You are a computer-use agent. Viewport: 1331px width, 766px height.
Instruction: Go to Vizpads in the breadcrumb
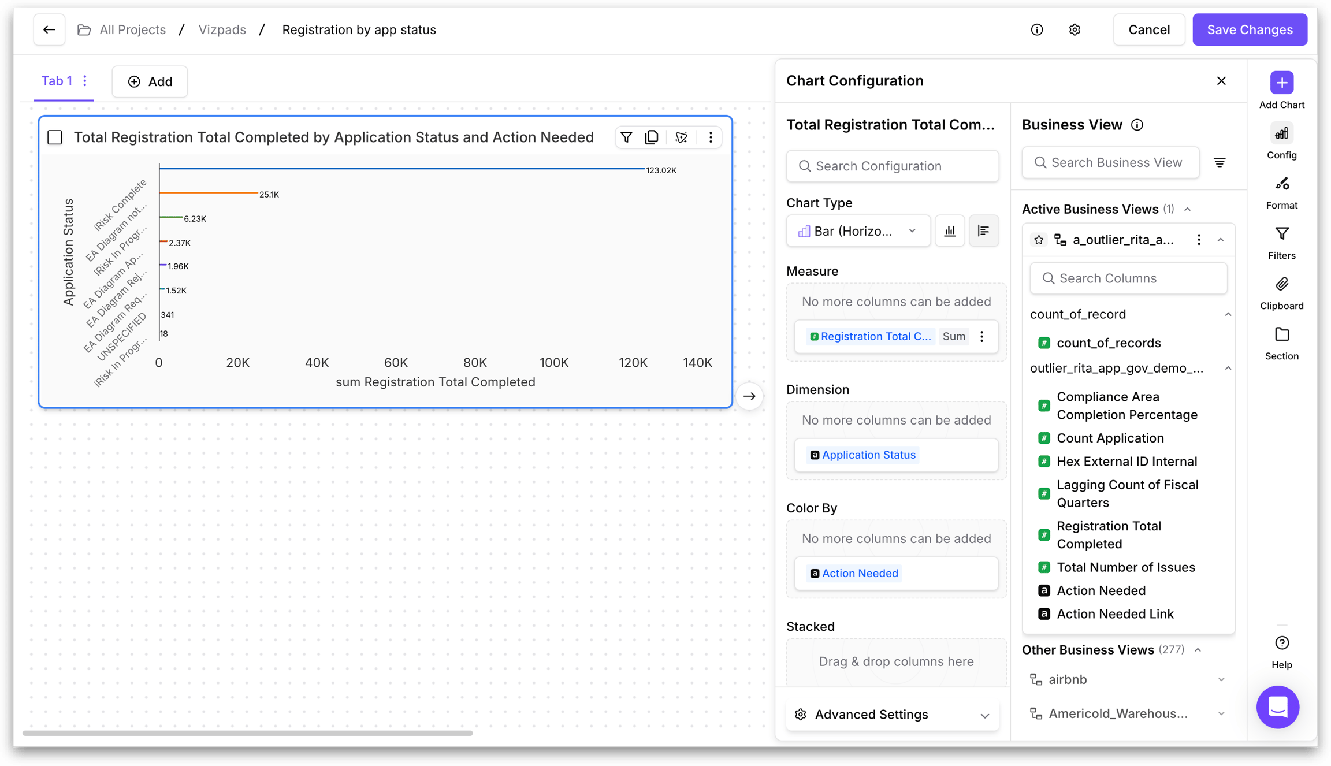[222, 29]
